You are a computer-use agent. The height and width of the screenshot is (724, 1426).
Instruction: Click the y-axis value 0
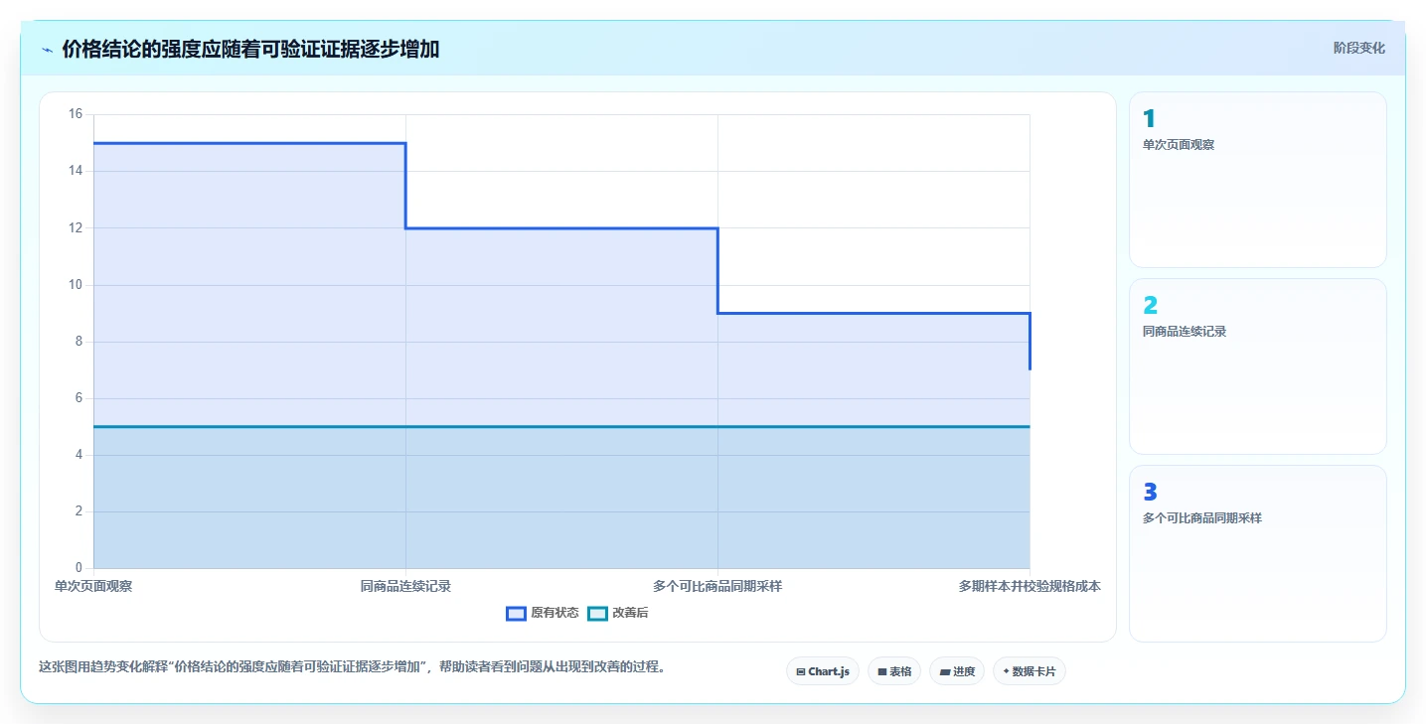click(79, 568)
